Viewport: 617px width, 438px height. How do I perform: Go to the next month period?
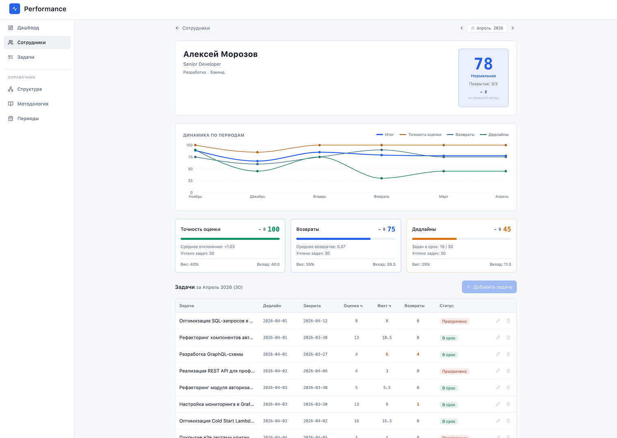[513, 28]
